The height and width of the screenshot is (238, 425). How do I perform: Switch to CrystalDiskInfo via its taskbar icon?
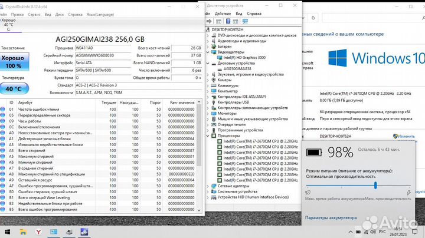tap(84, 232)
